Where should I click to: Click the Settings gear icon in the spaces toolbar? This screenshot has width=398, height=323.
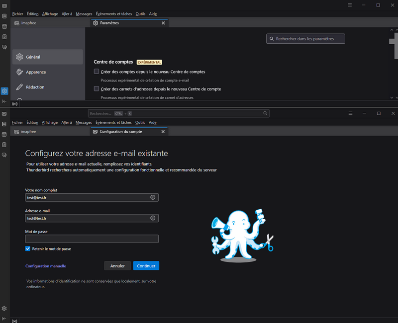4,91
